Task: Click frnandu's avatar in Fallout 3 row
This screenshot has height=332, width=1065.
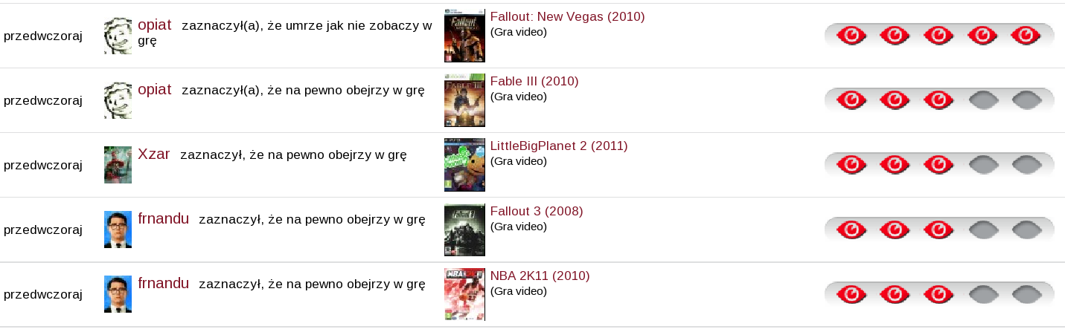Action: pyautogui.click(x=118, y=230)
